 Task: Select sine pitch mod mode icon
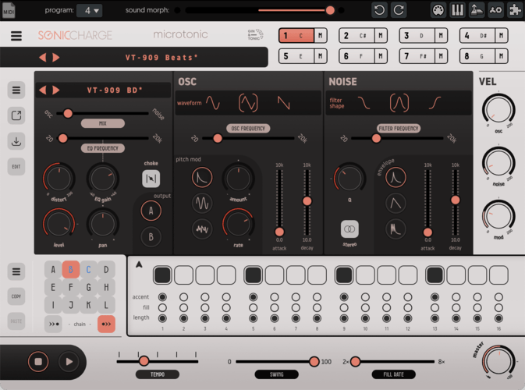coord(202,204)
